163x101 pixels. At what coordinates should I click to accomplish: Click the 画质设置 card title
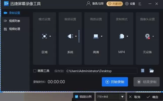coord(96,19)
